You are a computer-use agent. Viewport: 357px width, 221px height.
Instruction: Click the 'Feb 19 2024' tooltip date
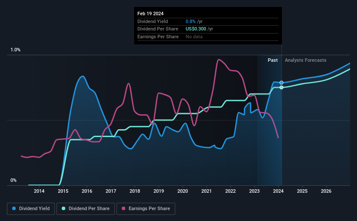pyautogui.click(x=150, y=13)
